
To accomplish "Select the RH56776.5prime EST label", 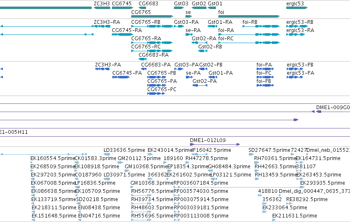I will click(152, 192).
